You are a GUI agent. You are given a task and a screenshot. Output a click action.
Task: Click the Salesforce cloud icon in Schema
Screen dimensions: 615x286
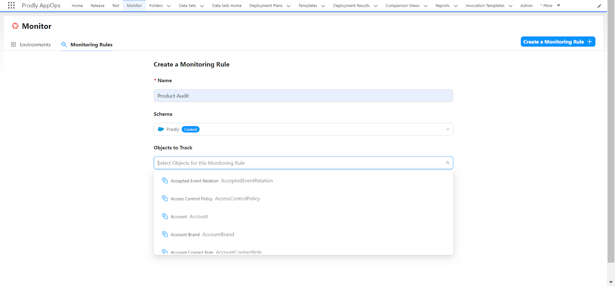pos(161,129)
